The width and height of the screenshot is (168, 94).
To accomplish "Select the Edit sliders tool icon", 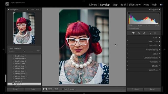I will 133,33.
